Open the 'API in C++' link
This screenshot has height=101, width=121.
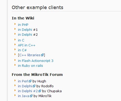27,45
